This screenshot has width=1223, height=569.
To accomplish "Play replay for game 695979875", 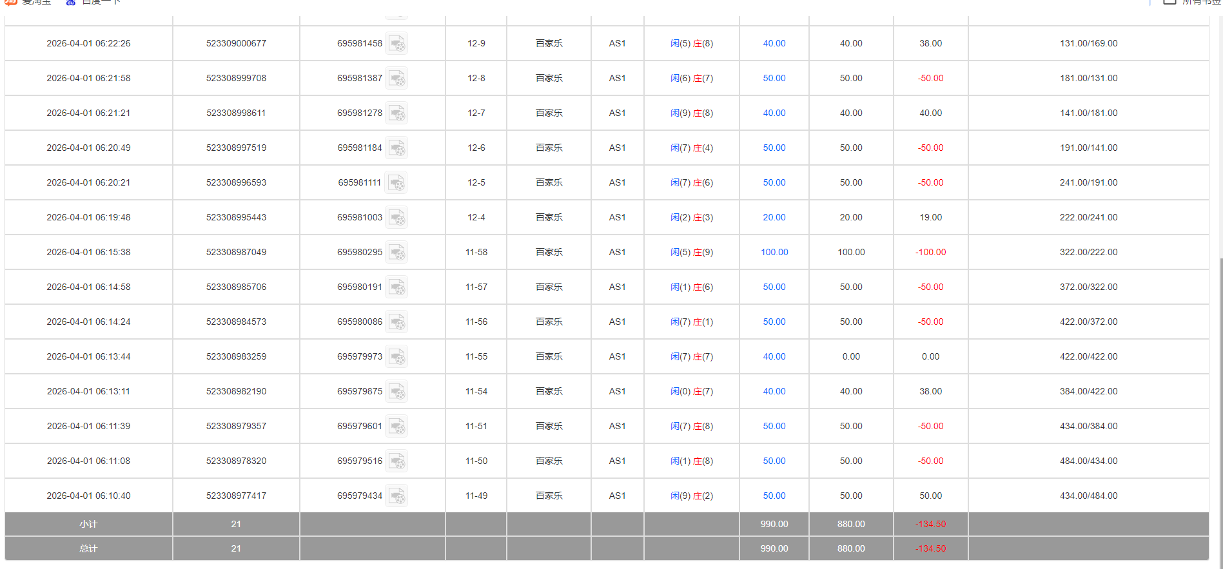I will point(396,392).
